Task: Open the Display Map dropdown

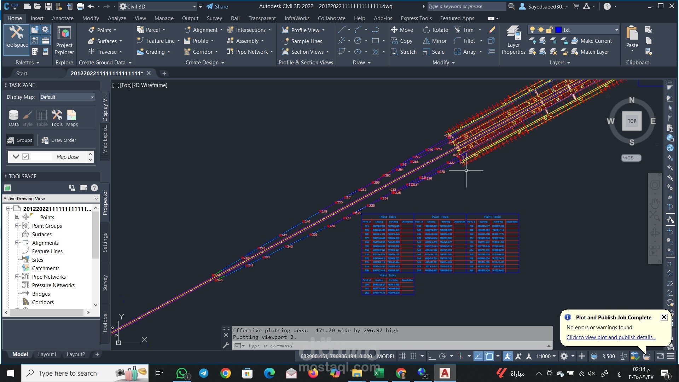Action: tap(67, 97)
